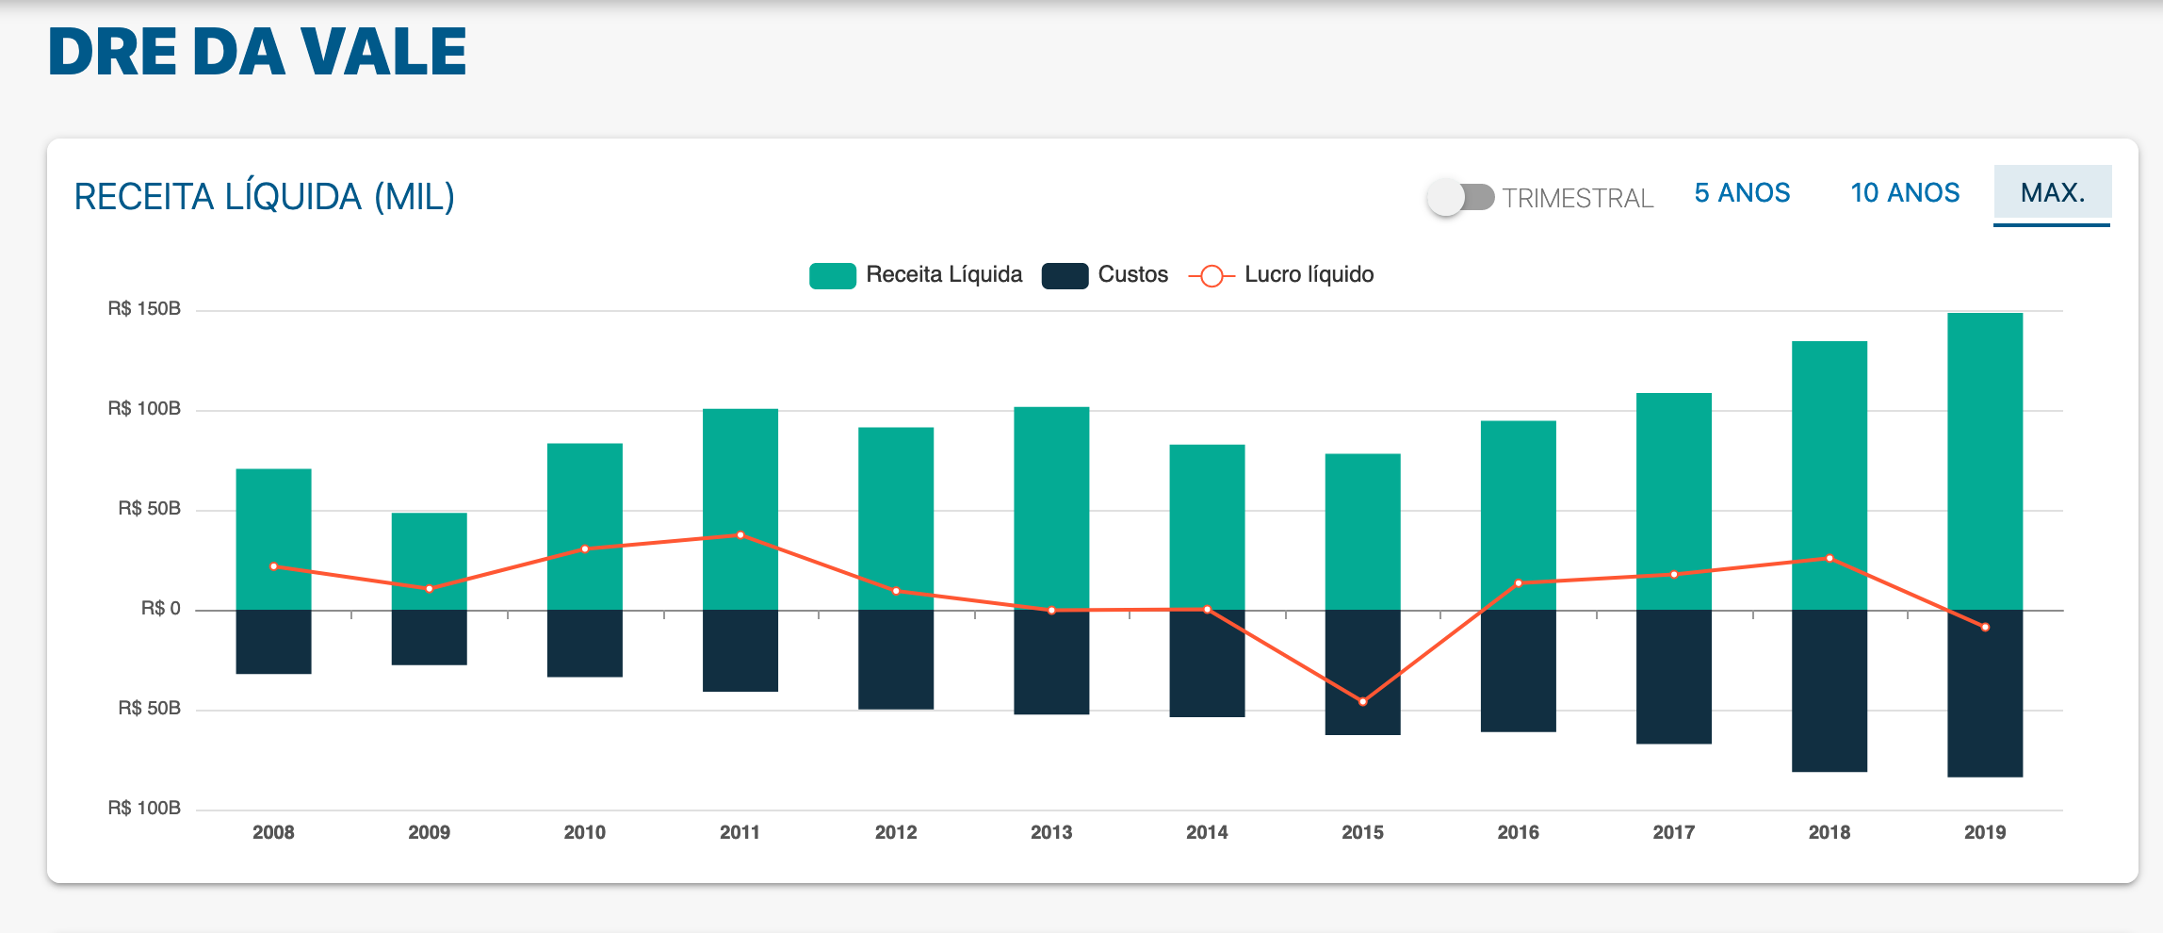Select the 2010 x-axis year label
Image resolution: width=2163 pixels, height=933 pixels.
pyautogui.click(x=585, y=832)
